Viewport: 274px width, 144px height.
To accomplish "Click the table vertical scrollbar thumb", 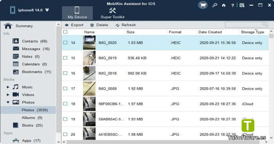I will pyautogui.click(x=271, y=36).
